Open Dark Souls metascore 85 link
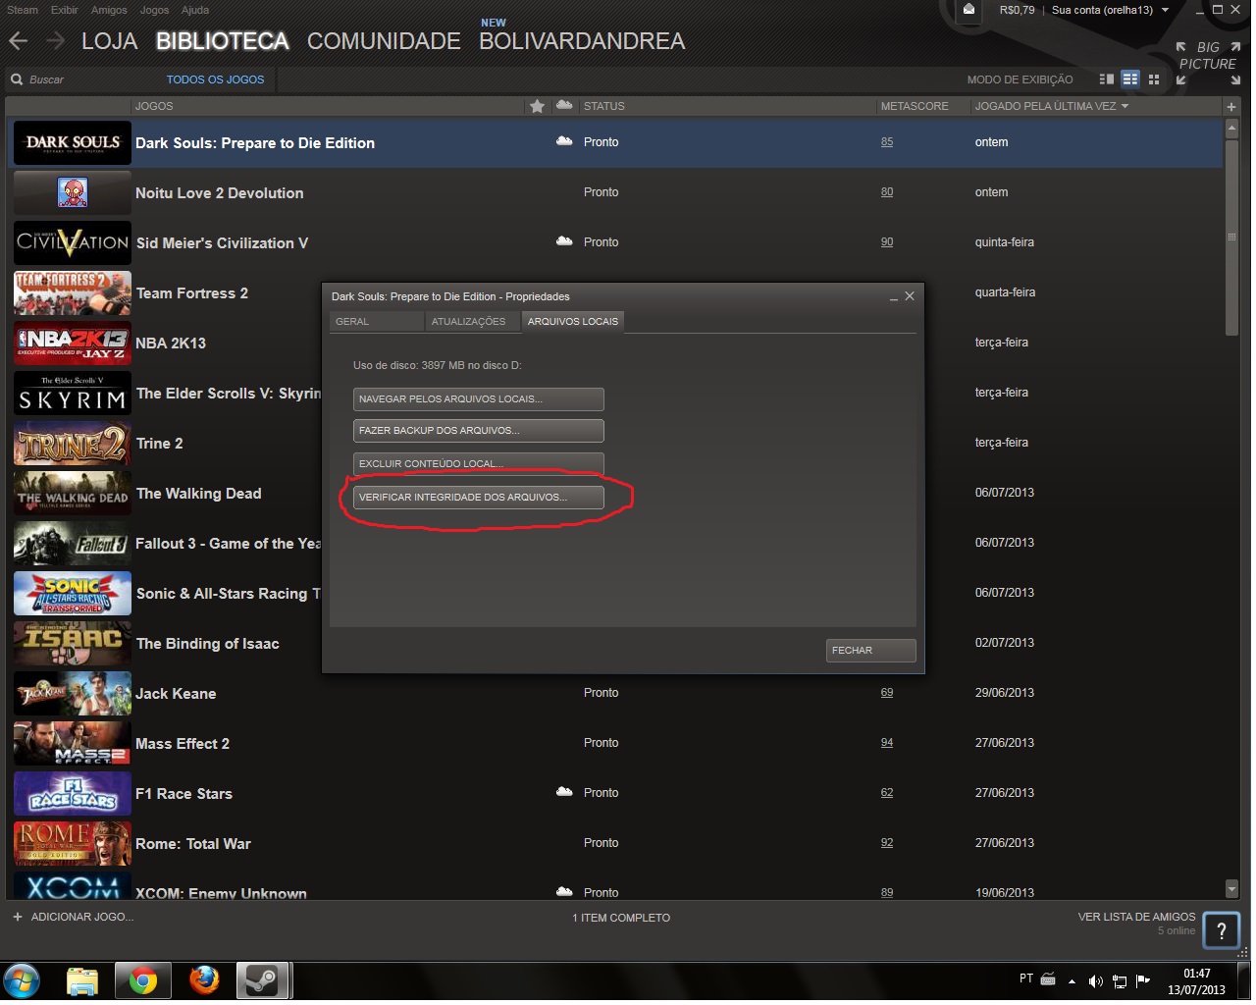1256x1005 pixels. pos(887,142)
